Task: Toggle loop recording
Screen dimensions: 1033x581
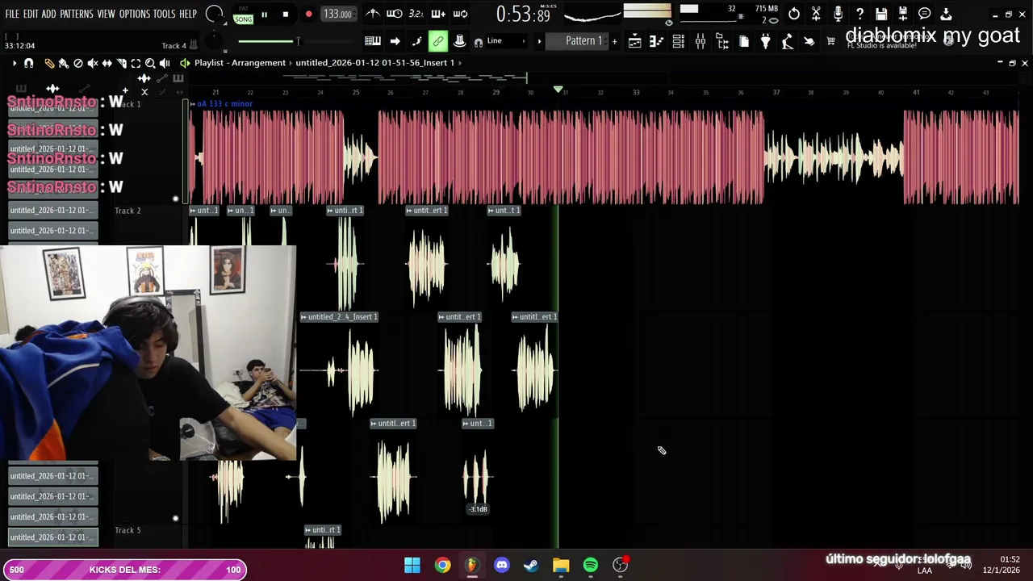Action: click(x=460, y=14)
